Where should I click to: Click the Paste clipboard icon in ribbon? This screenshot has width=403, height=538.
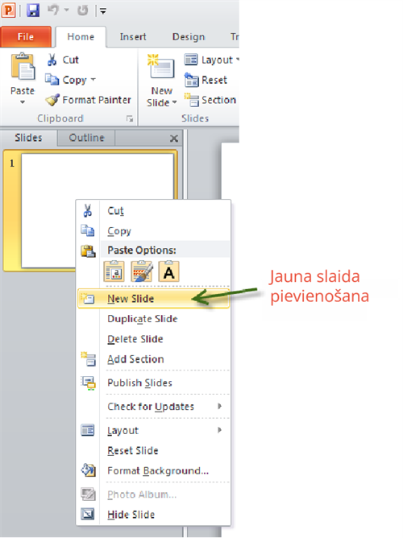[x=23, y=67]
